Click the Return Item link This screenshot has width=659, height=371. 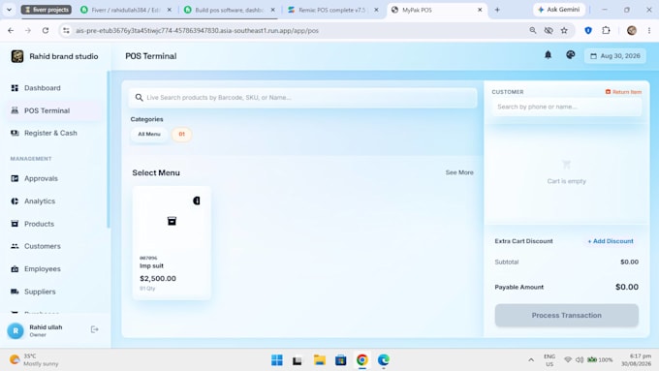click(x=624, y=92)
